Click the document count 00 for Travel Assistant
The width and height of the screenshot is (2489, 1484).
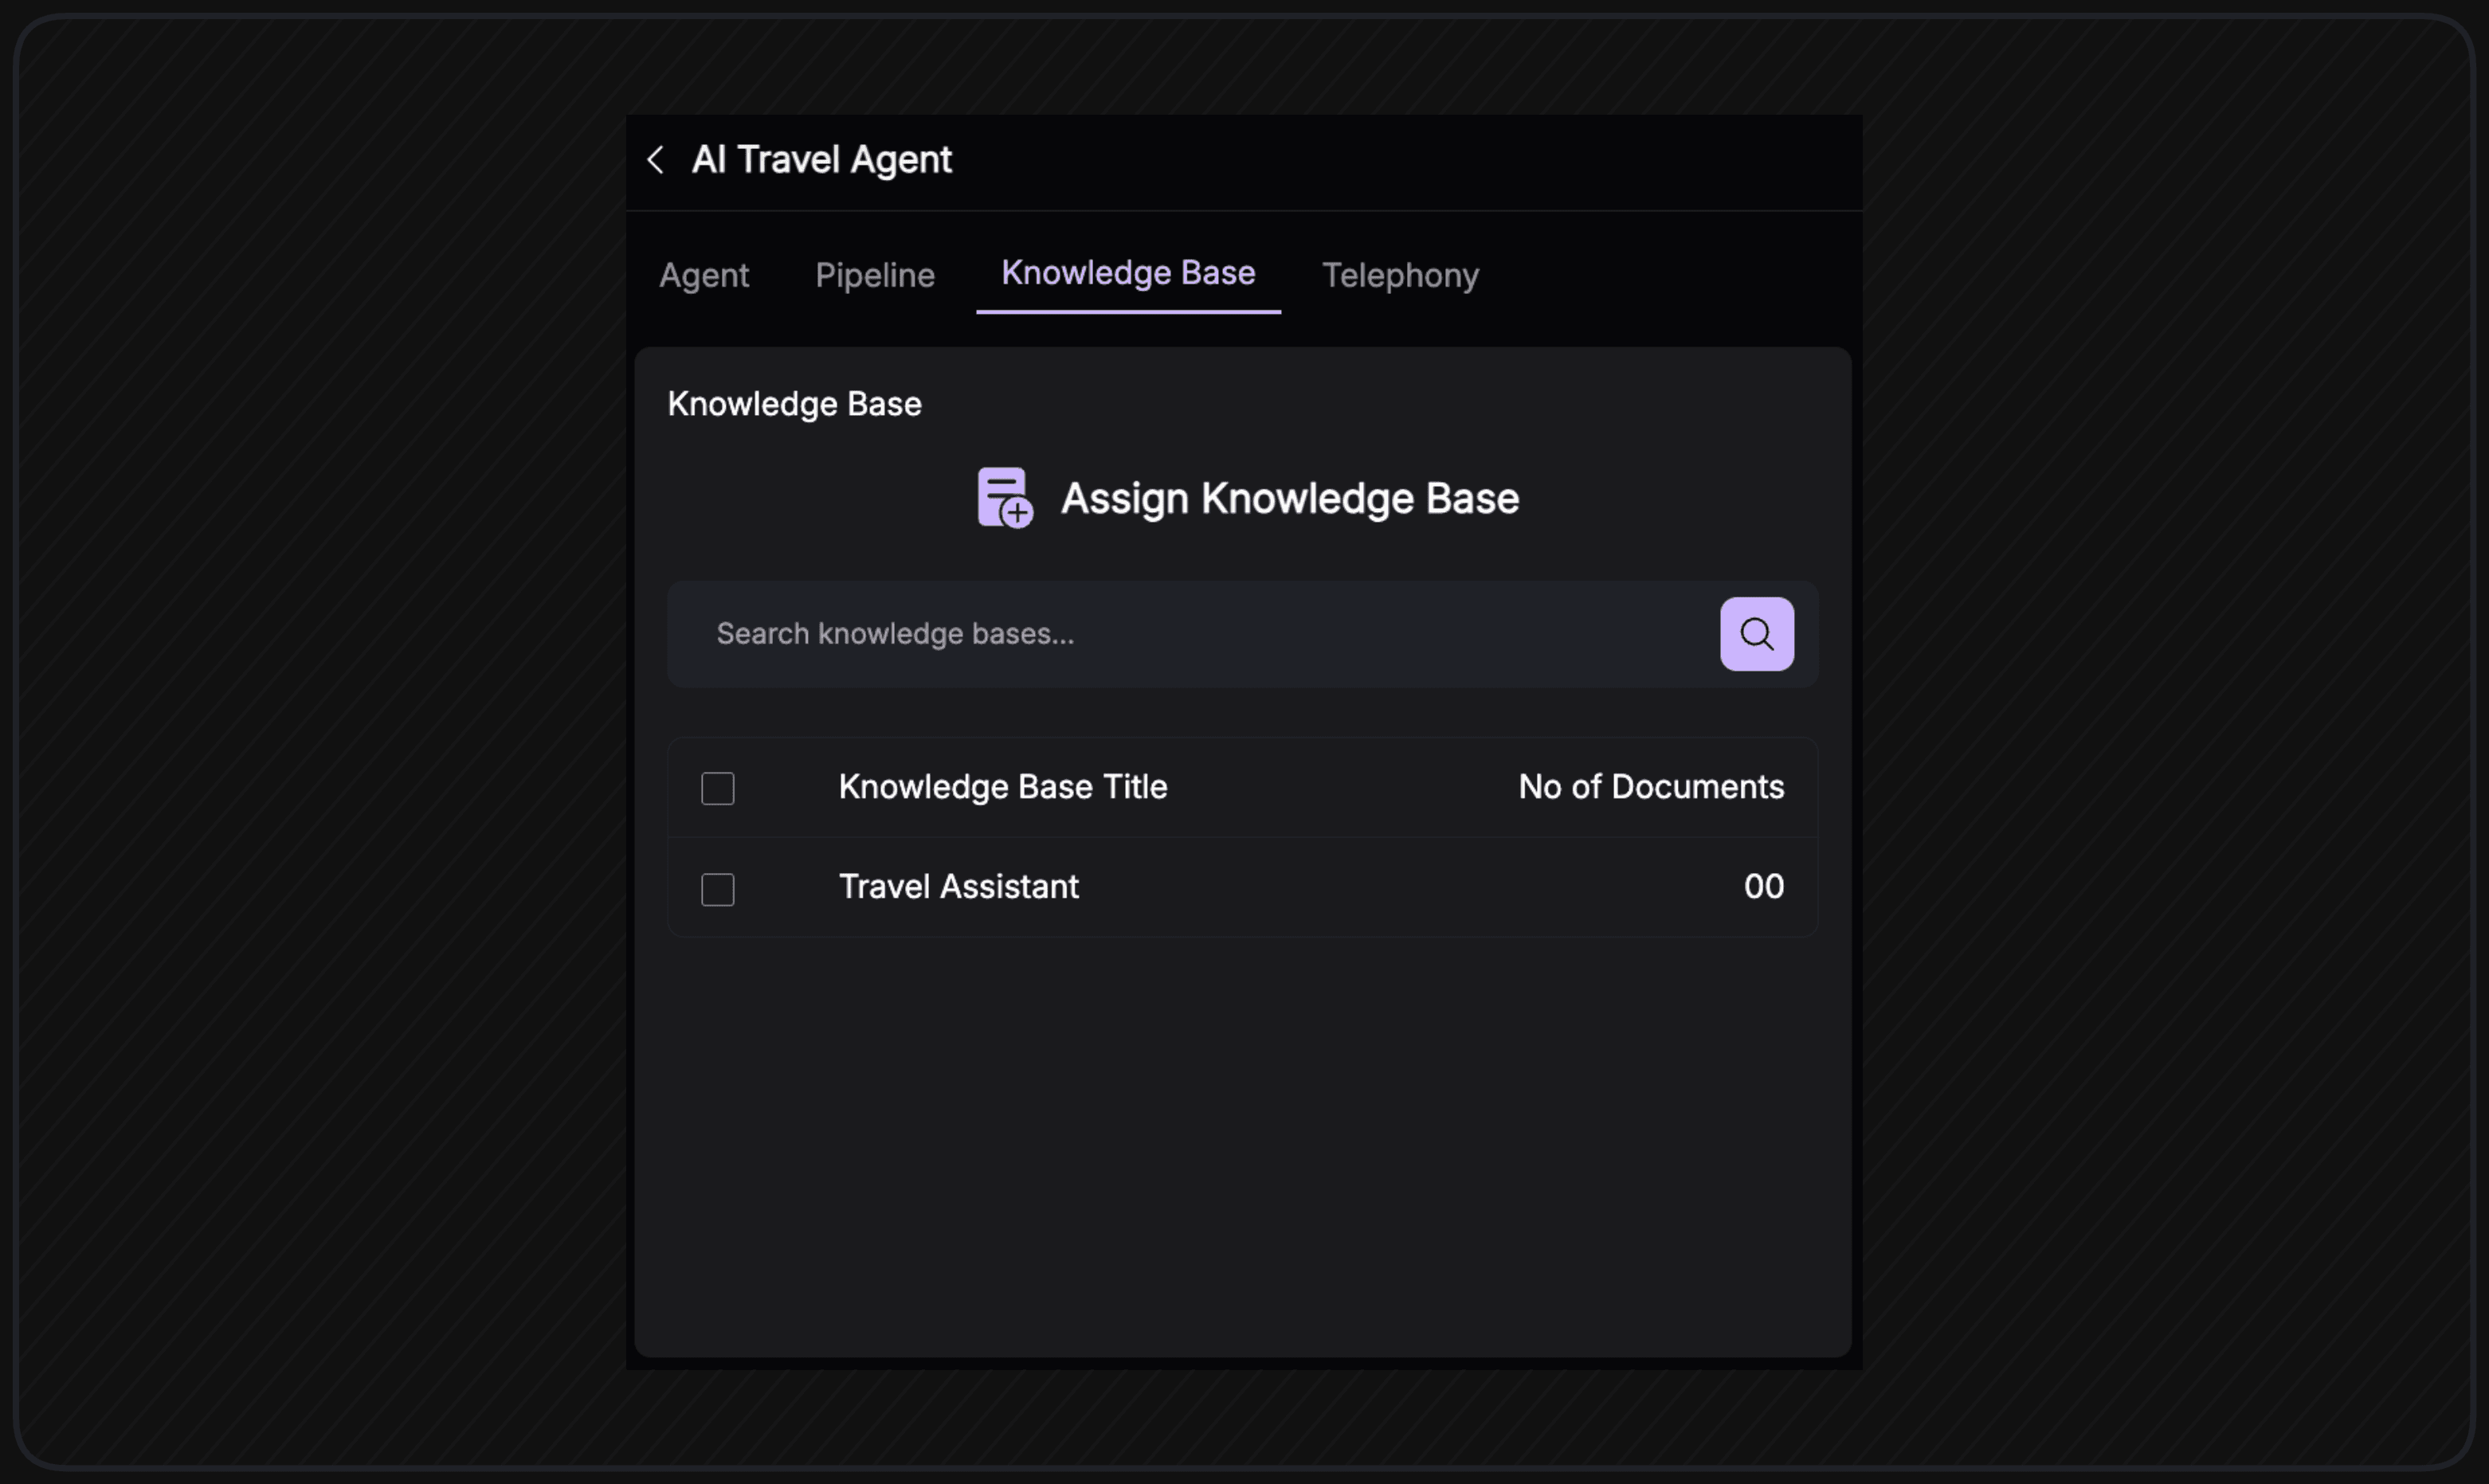point(1764,886)
